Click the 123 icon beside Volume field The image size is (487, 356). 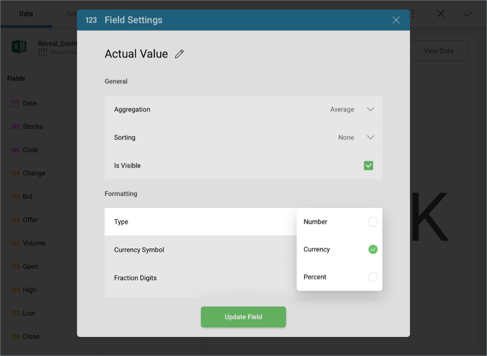(x=15, y=243)
